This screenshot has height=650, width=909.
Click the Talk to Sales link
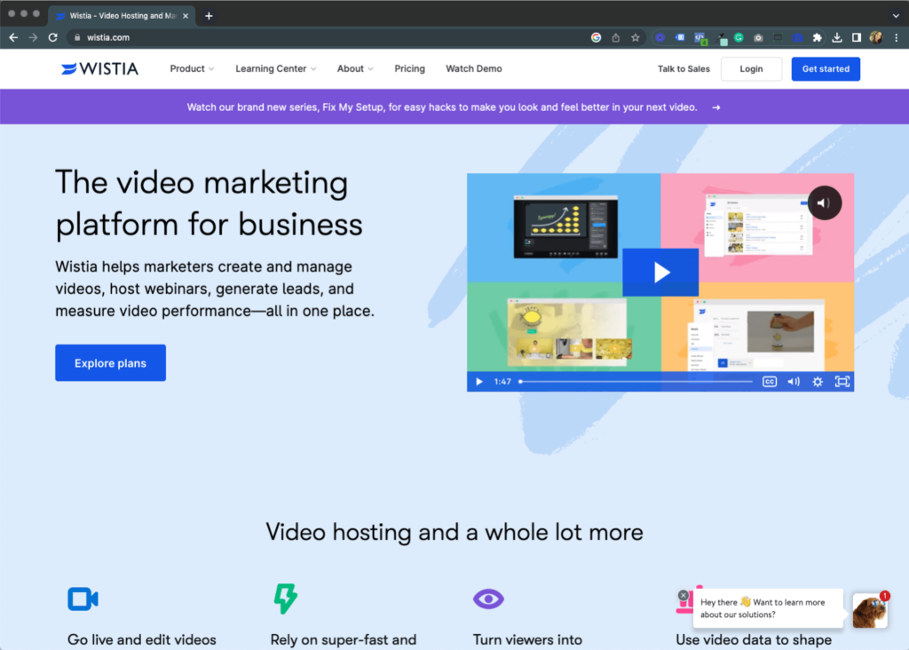coord(684,69)
